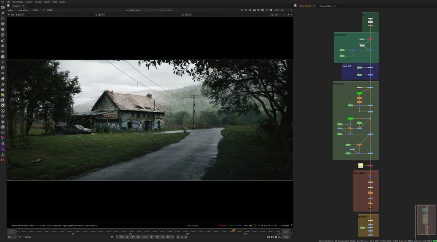Toggle the I in-point button
The width and height of the screenshot is (437, 242).
click(117, 237)
